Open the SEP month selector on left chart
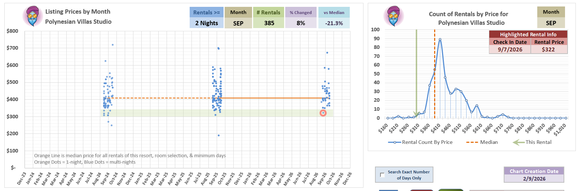This screenshot has width=578, height=191. [238, 23]
